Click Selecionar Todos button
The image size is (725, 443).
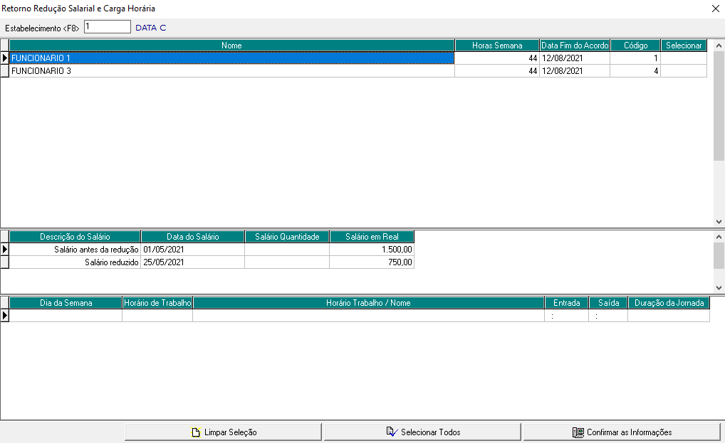point(422,432)
